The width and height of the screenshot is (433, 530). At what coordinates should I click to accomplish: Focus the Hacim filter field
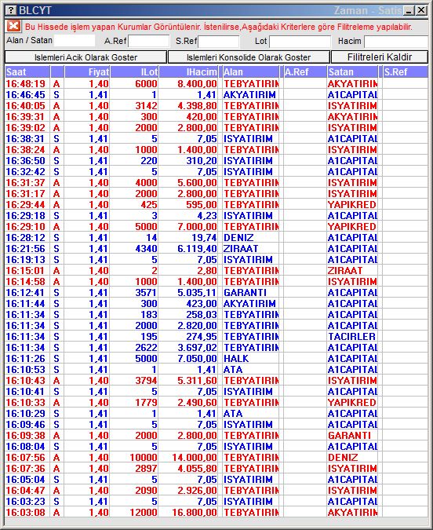click(x=396, y=42)
